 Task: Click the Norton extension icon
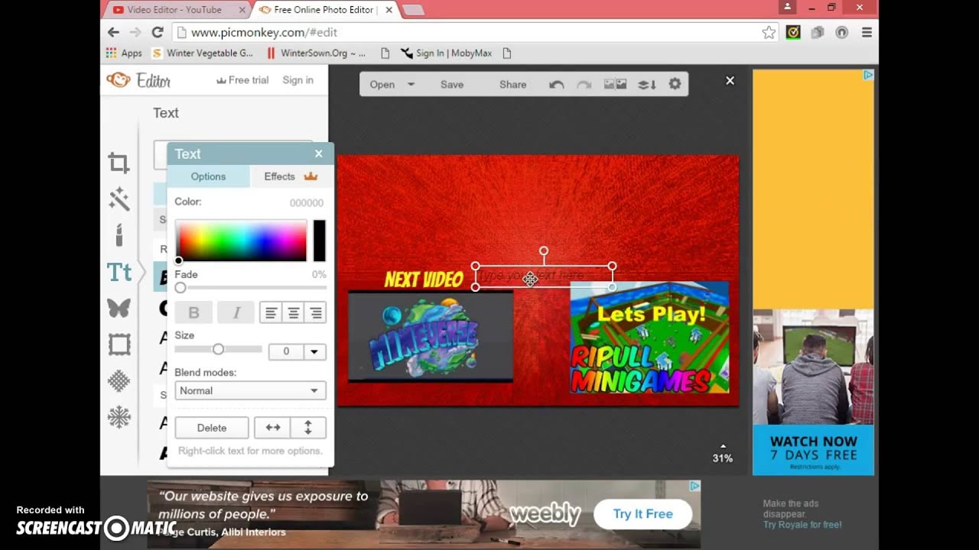pyautogui.click(x=793, y=32)
